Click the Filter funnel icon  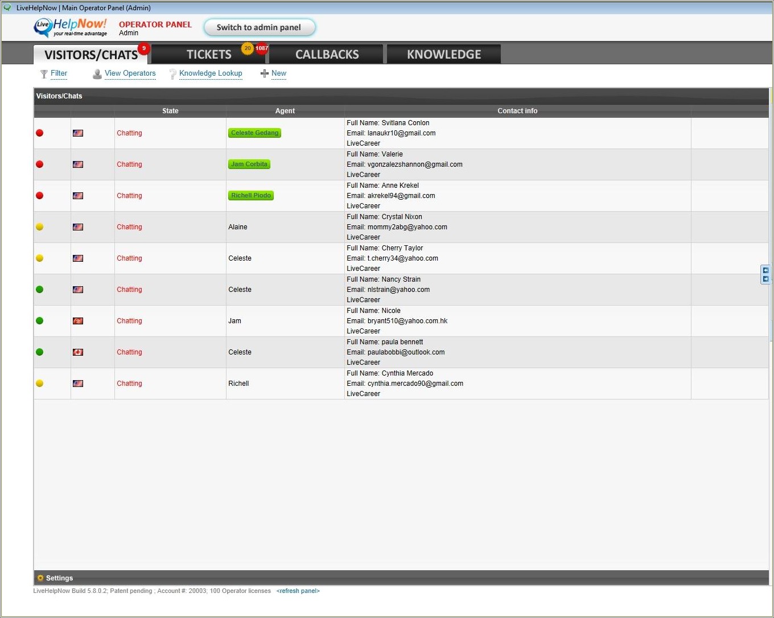click(x=44, y=74)
